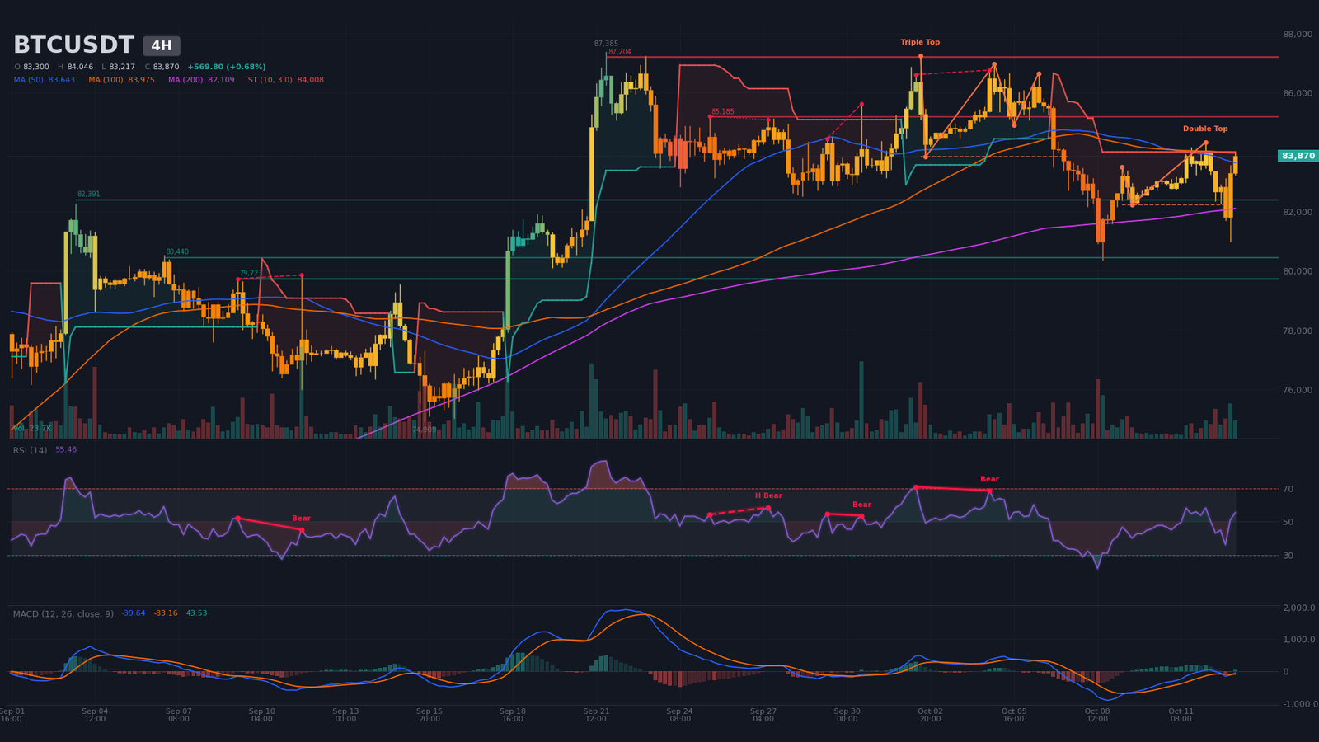Click the MACD histogram value 43.53

196,613
